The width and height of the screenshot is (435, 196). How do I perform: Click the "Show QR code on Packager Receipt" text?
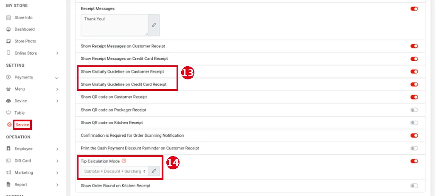(x=113, y=110)
